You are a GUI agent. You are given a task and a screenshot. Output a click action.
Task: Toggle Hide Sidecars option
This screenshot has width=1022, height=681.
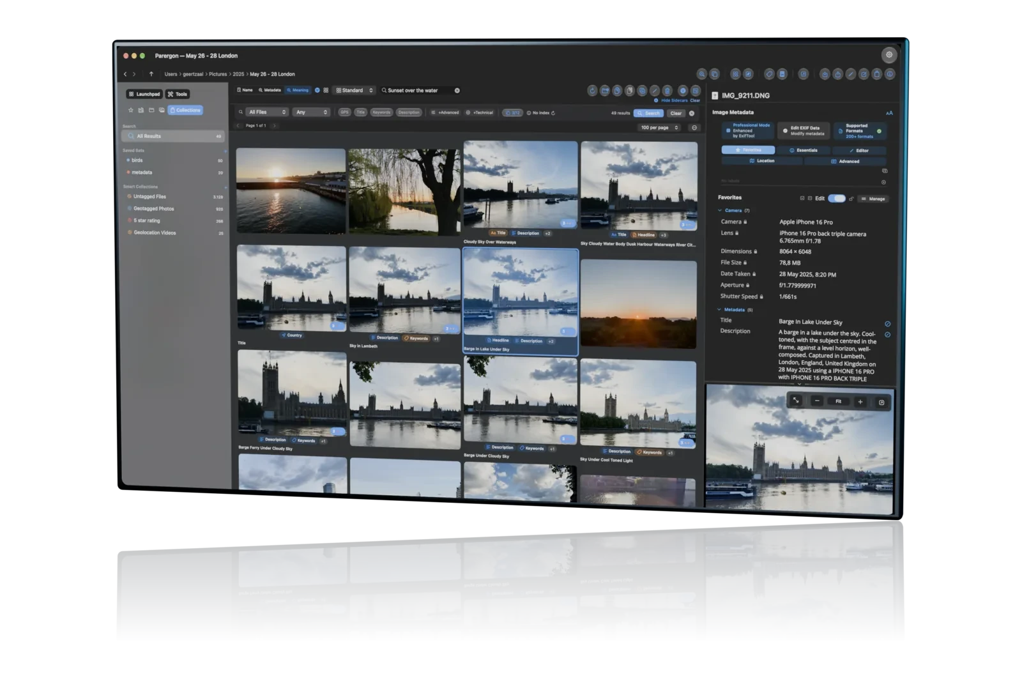671,100
